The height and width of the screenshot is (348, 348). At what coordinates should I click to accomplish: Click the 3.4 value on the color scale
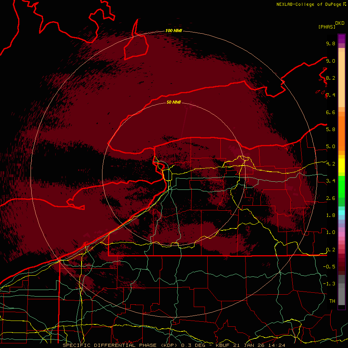[x=331, y=181]
